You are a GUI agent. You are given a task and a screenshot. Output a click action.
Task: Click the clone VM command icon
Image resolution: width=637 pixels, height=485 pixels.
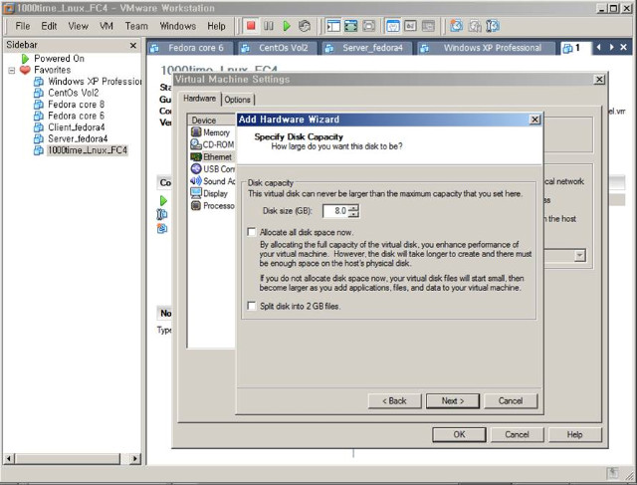coord(162,228)
